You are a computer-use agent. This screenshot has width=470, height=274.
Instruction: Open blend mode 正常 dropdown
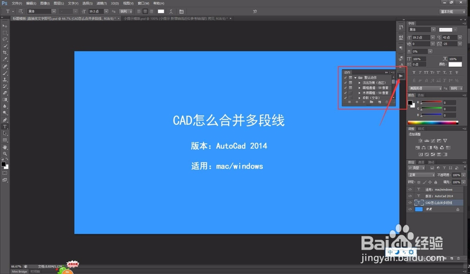[x=421, y=175]
